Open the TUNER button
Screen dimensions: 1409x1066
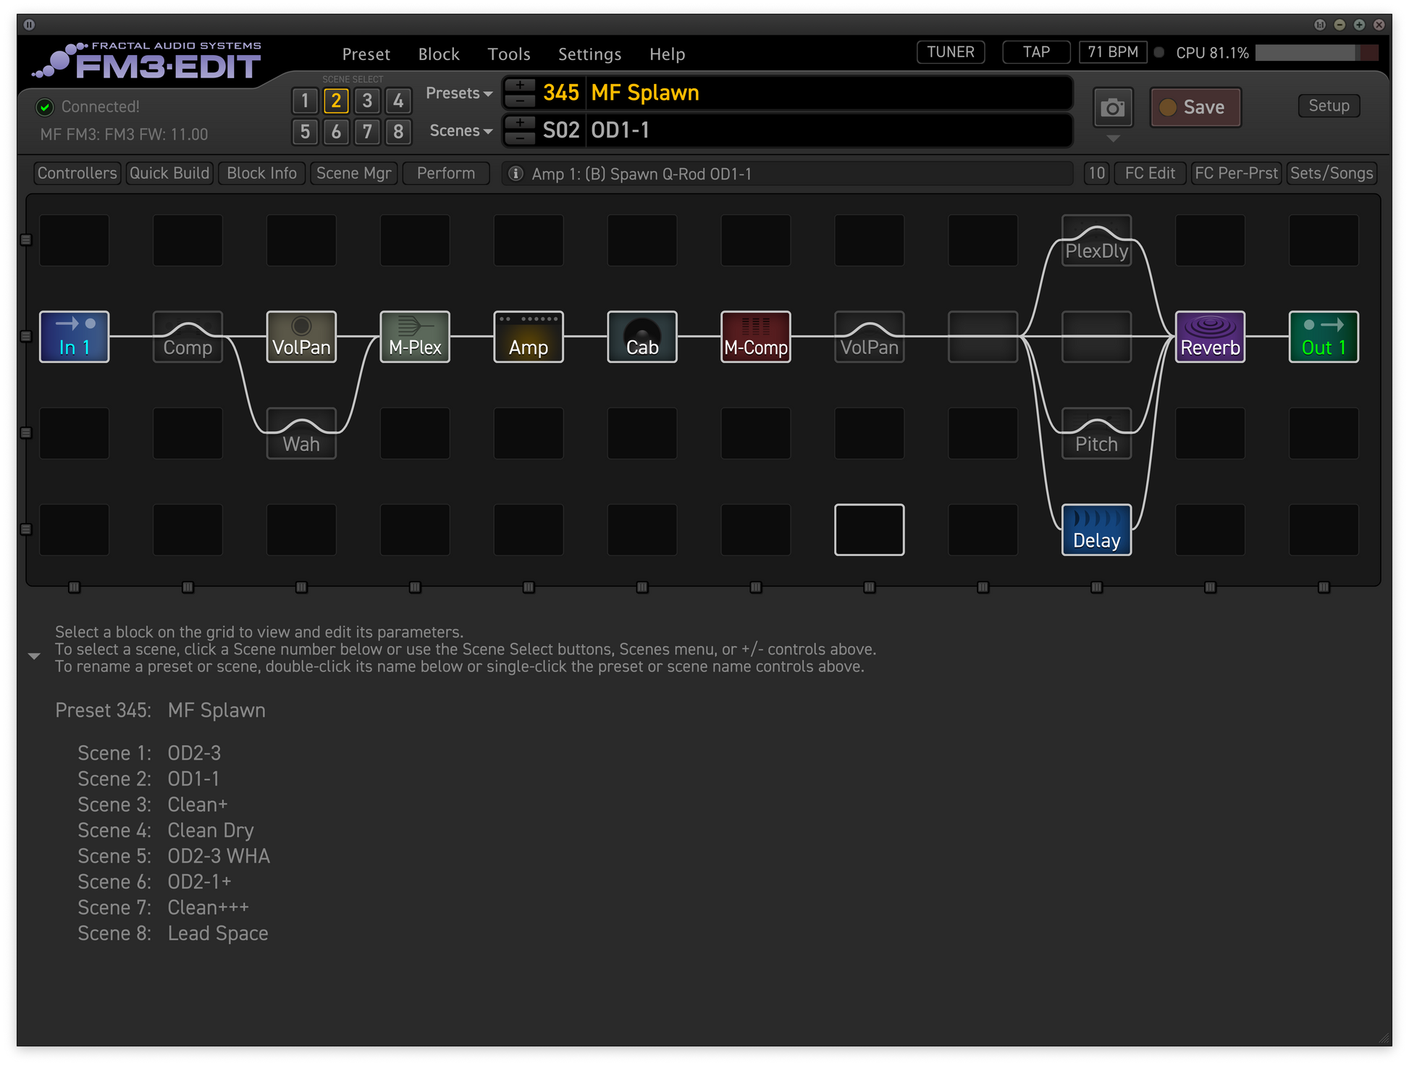click(x=950, y=52)
